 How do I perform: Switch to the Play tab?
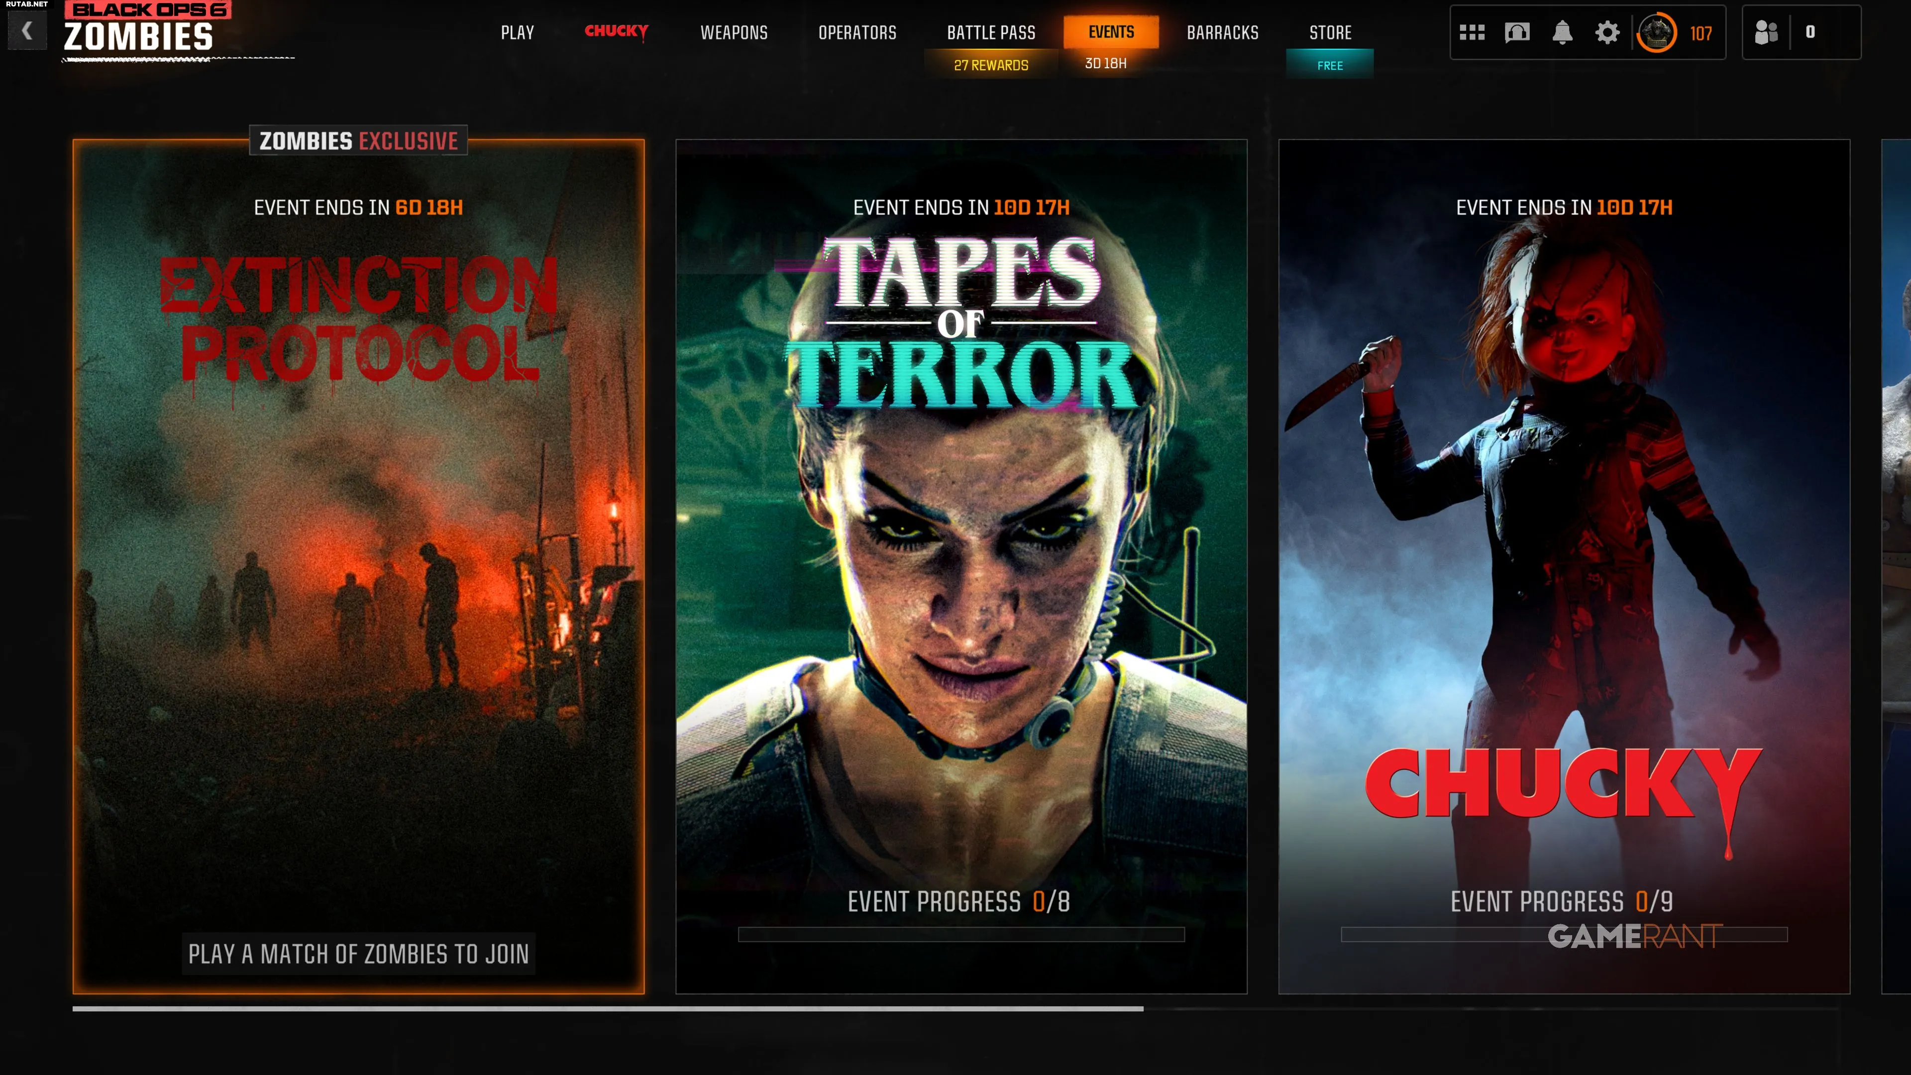[x=517, y=33]
